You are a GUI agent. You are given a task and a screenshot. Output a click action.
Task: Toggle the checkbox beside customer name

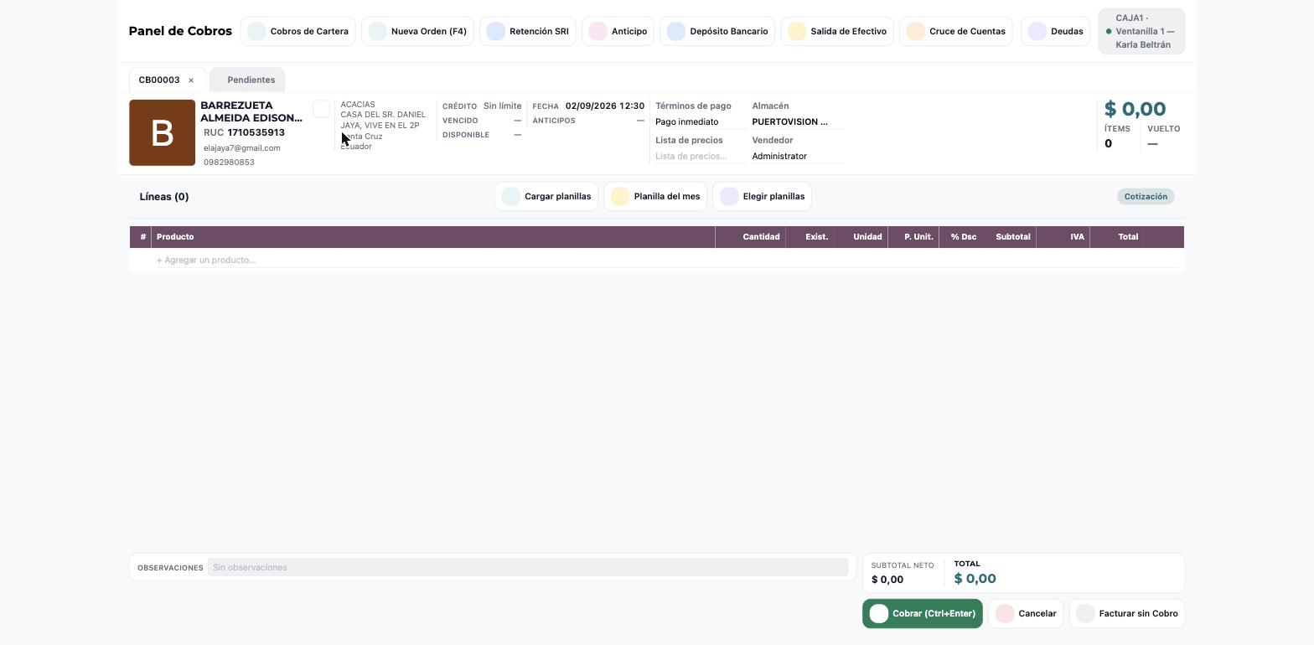321,109
